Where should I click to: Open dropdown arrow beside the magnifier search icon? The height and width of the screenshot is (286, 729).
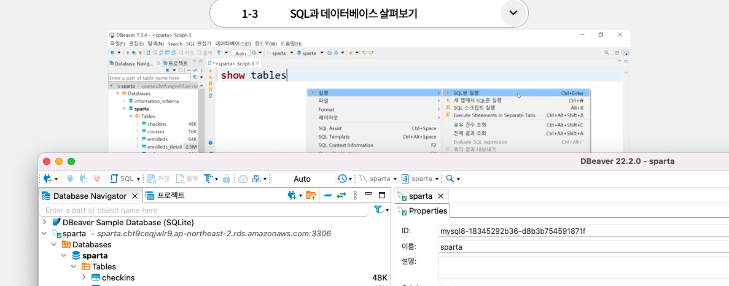pos(458,179)
